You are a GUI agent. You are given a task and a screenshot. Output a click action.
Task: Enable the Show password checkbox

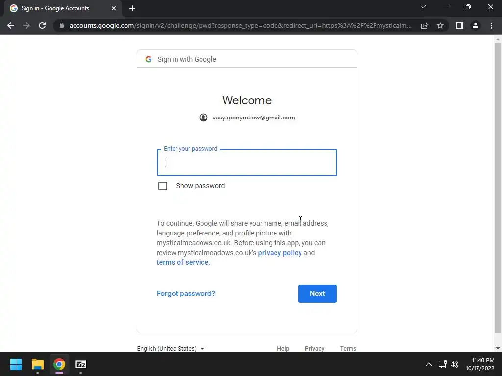pyautogui.click(x=163, y=186)
